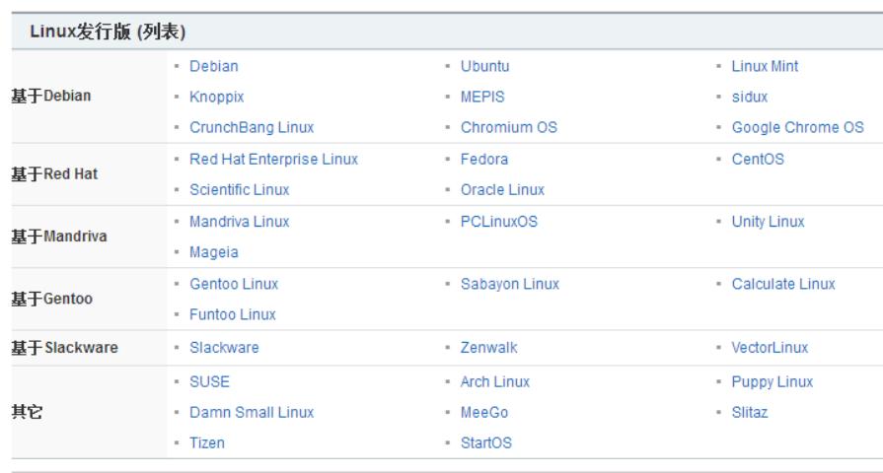The height and width of the screenshot is (473, 883).
Task: Open Google Chrome OS link
Action: [797, 127]
